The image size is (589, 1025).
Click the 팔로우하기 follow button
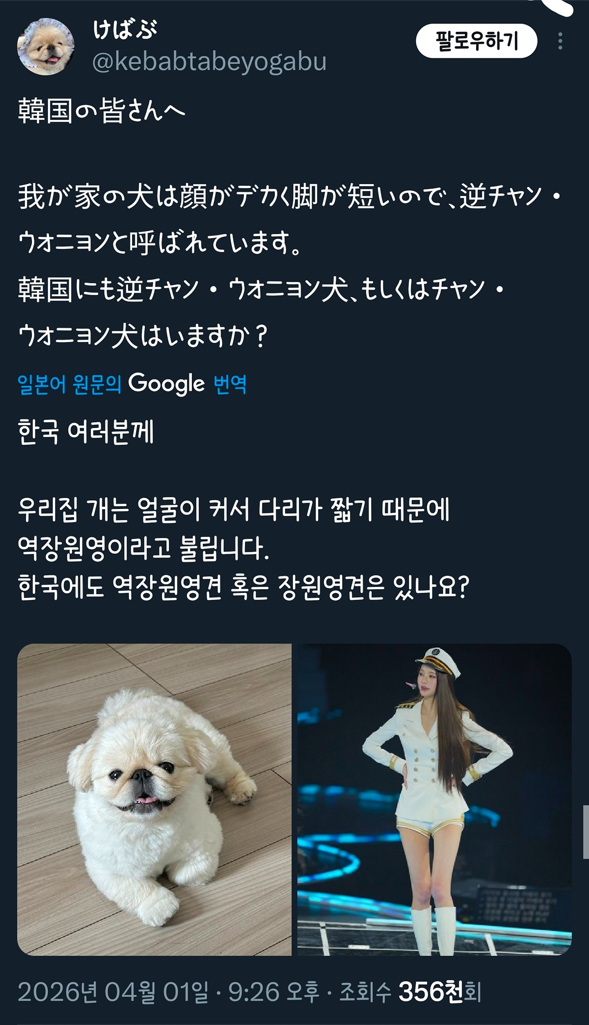476,41
